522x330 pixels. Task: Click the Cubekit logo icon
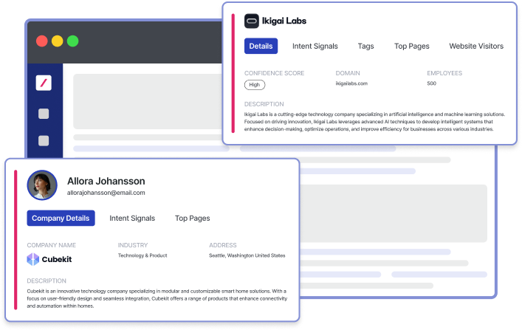tap(33, 259)
